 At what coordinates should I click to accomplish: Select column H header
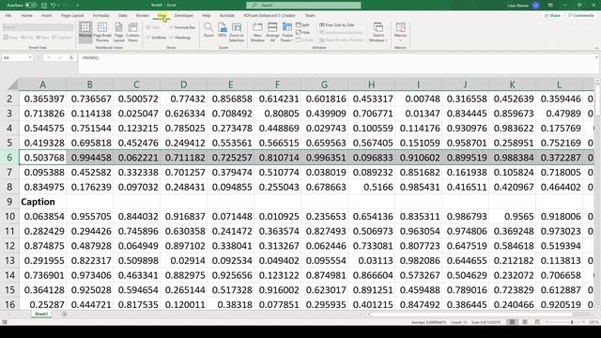pos(372,84)
